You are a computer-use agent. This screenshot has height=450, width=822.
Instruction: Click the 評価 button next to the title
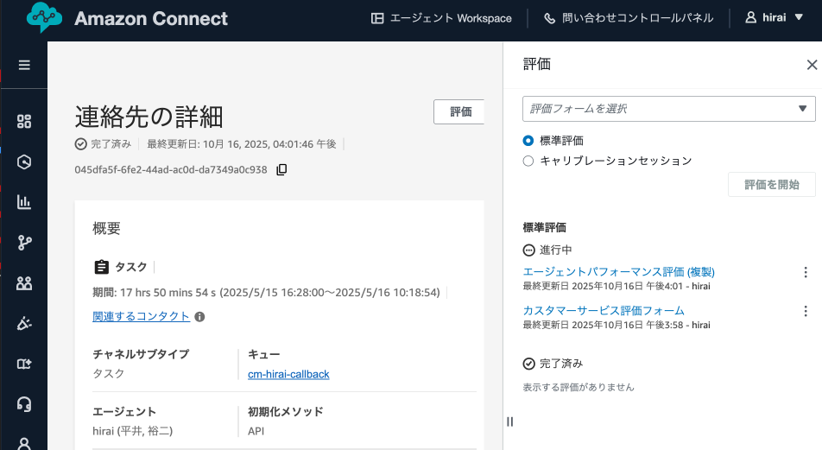459,111
